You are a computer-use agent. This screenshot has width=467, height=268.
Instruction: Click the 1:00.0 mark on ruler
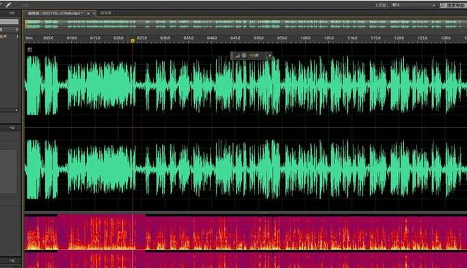click(305, 38)
